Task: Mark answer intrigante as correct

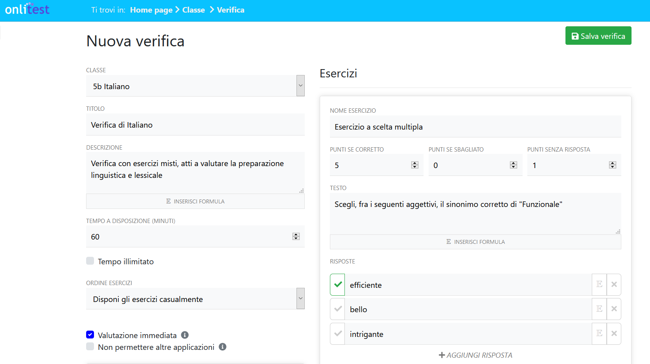Action: (x=337, y=334)
